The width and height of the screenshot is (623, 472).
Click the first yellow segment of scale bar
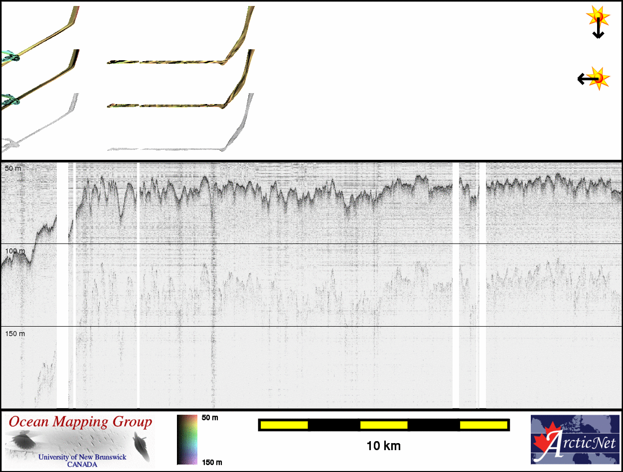tap(284, 425)
